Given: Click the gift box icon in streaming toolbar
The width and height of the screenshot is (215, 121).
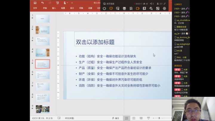Looking at the screenshot, I should coord(124,9).
